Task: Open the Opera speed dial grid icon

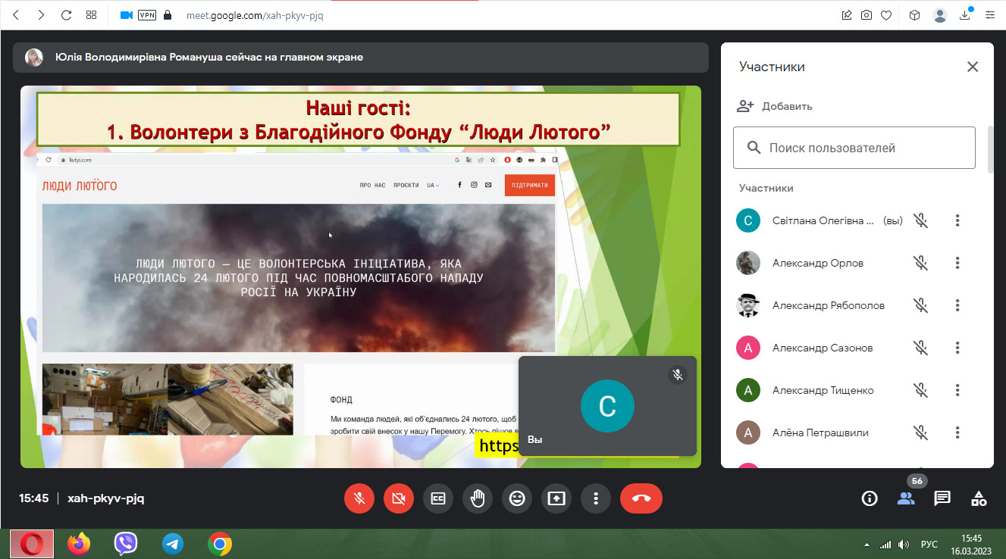Action: click(92, 15)
